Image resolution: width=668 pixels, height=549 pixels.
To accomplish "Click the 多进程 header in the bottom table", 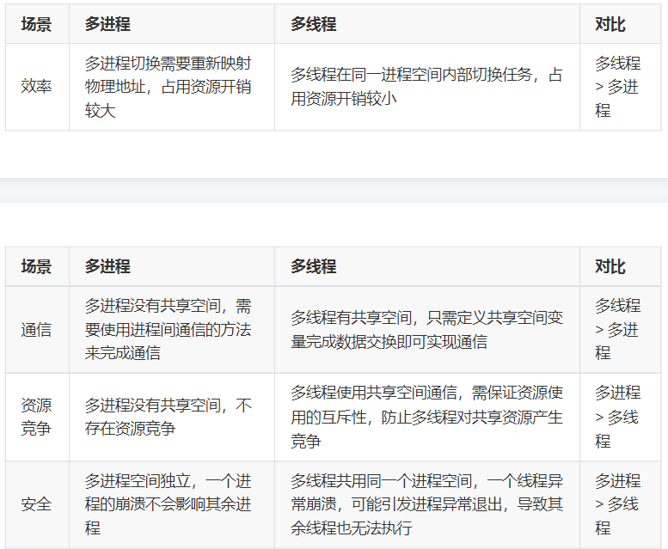I will click(x=172, y=266).
